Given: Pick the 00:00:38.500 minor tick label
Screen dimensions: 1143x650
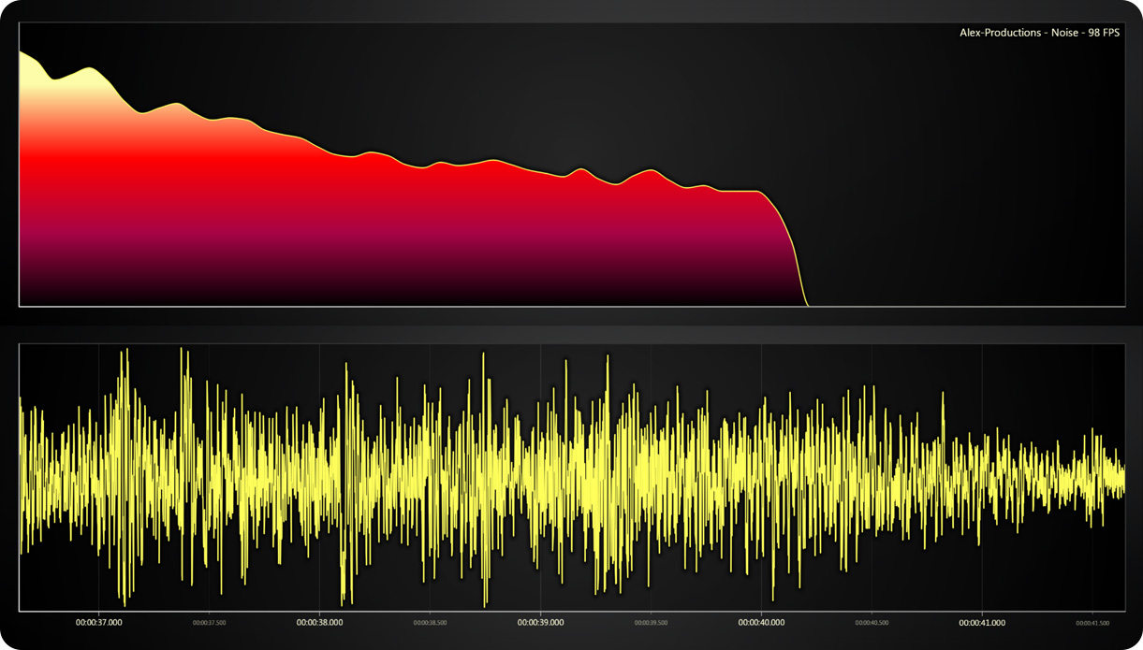Looking at the screenshot, I should pyautogui.click(x=430, y=622).
